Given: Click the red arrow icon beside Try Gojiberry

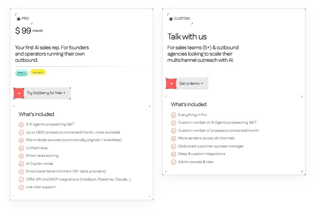Looking at the screenshot, I should click(x=19, y=93).
